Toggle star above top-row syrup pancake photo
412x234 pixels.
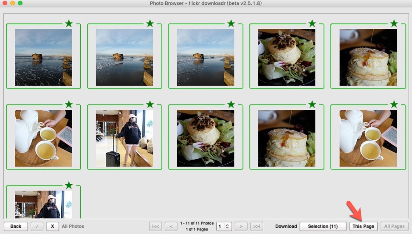coord(394,23)
